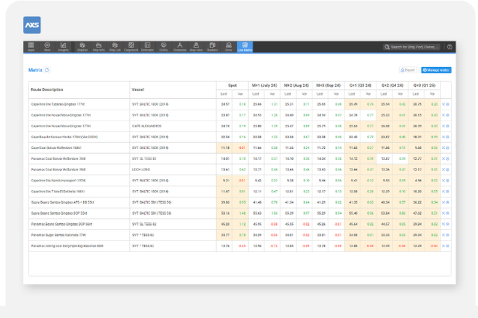Select the Cape Bauxite Kamsar-Yantai route
The height and width of the screenshot is (318, 478).
pyautogui.click(x=65, y=137)
